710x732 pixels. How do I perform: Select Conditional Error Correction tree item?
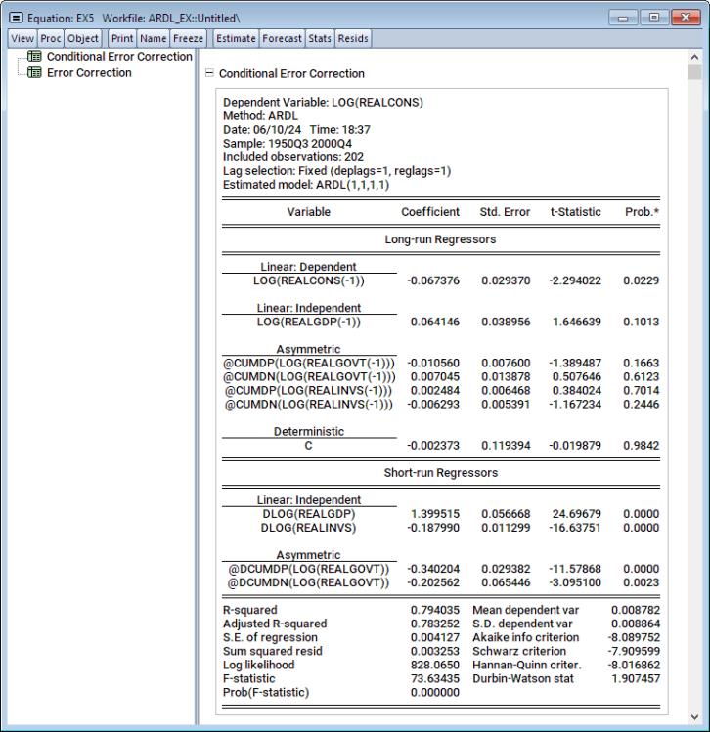(119, 57)
